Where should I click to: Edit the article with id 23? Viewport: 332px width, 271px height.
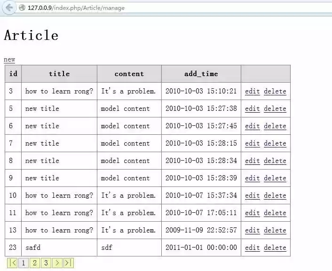tap(253, 248)
